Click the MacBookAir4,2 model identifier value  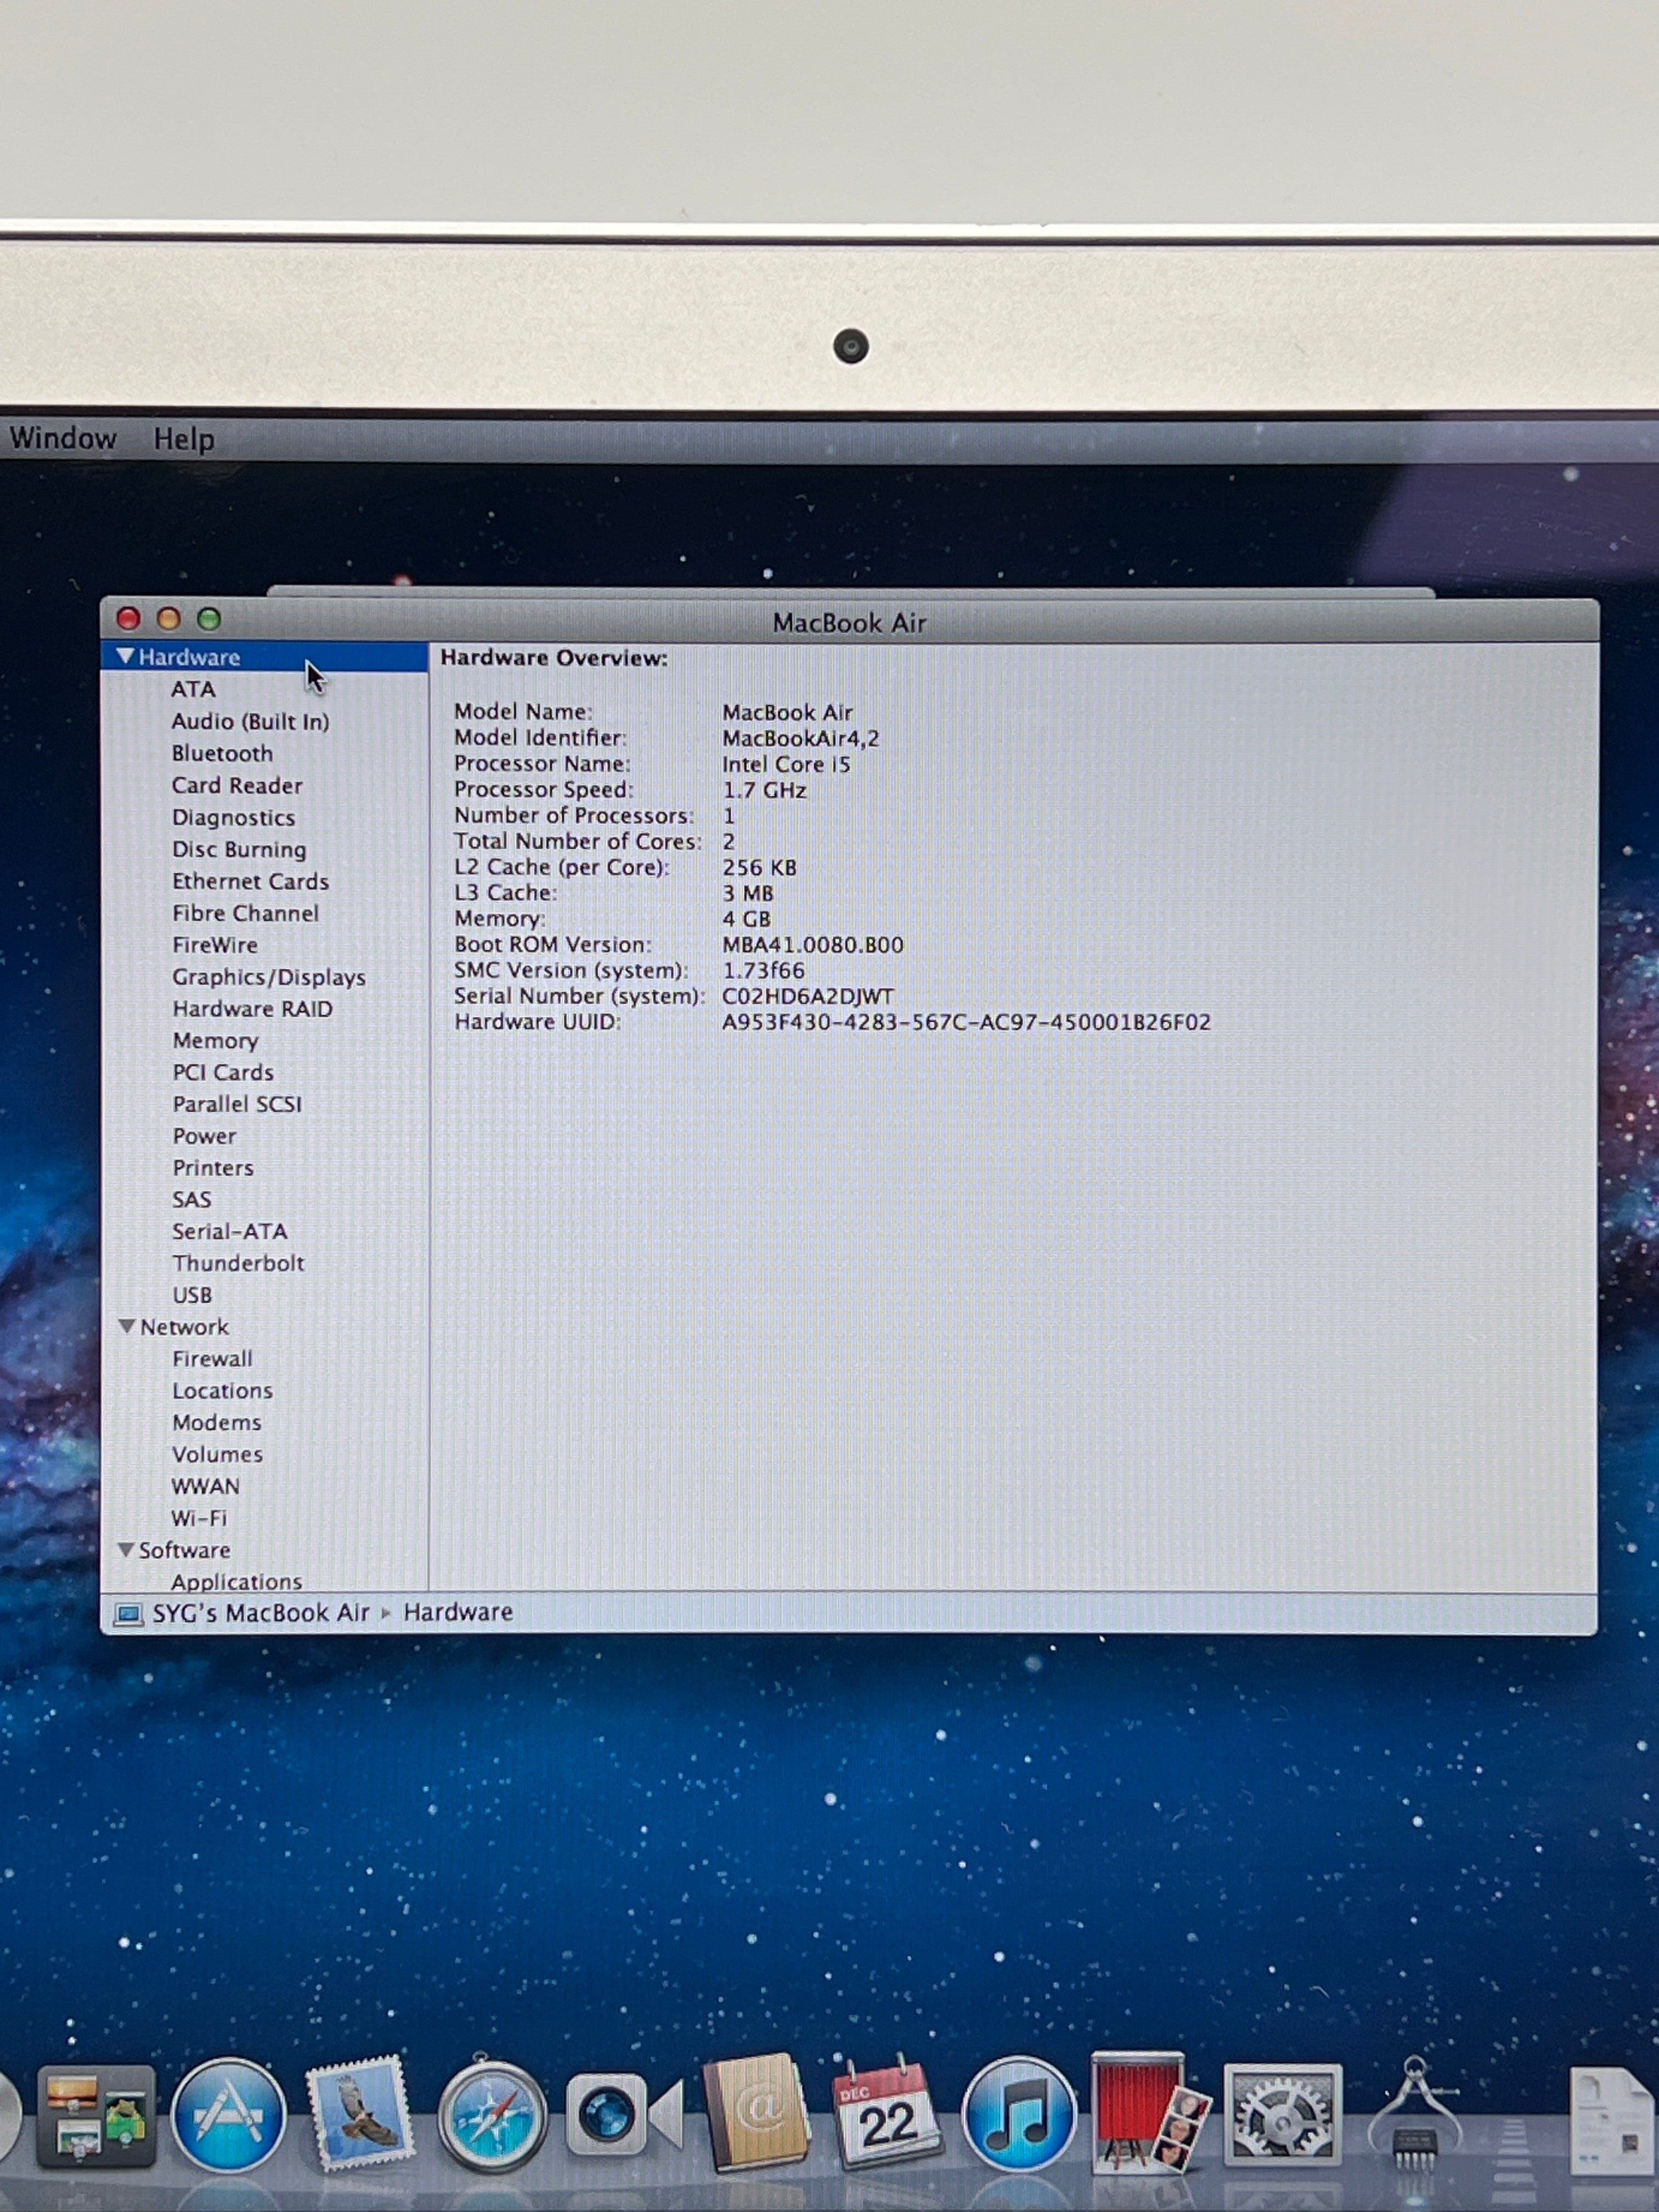(800, 738)
